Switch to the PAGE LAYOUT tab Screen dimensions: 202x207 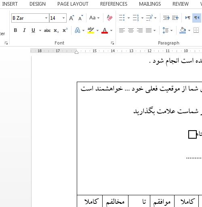click(73, 4)
